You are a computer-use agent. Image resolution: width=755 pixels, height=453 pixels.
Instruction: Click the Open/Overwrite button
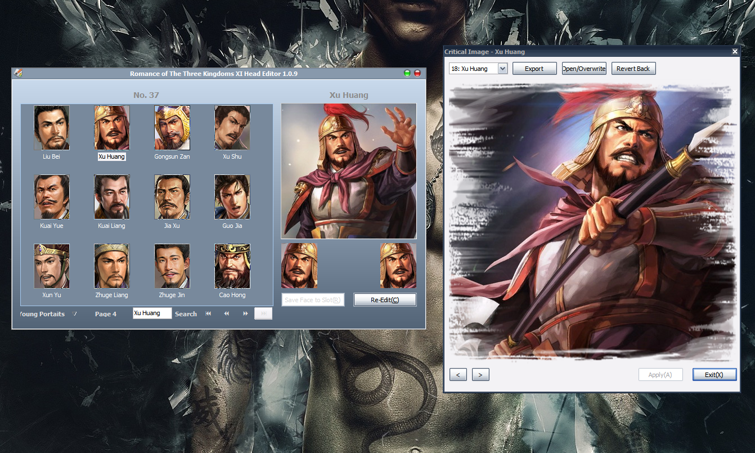[584, 69]
